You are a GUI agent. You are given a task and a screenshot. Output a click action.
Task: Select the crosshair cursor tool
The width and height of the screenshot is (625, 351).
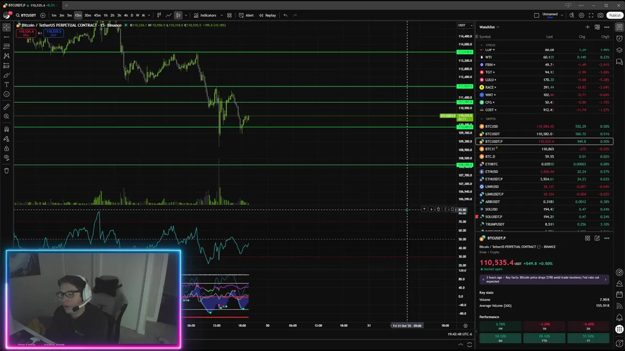(x=6, y=27)
